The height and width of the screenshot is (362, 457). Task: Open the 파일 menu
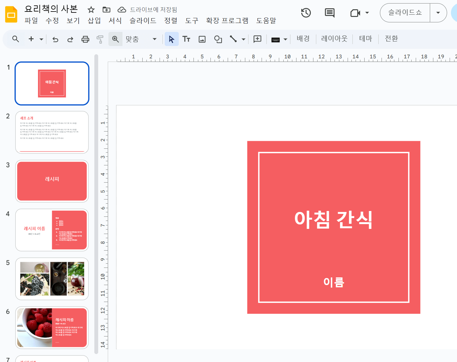coord(31,20)
